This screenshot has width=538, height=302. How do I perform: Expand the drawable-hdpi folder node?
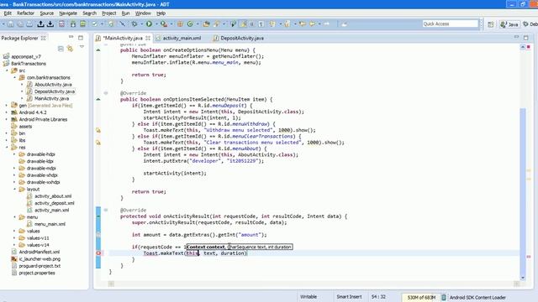click(x=14, y=154)
